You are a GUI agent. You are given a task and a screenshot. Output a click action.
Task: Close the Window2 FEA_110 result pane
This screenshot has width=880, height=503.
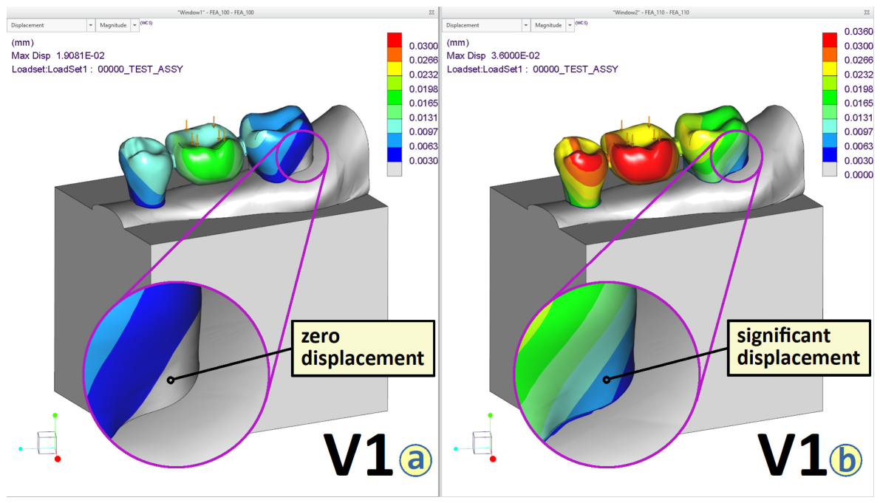coord(867,12)
